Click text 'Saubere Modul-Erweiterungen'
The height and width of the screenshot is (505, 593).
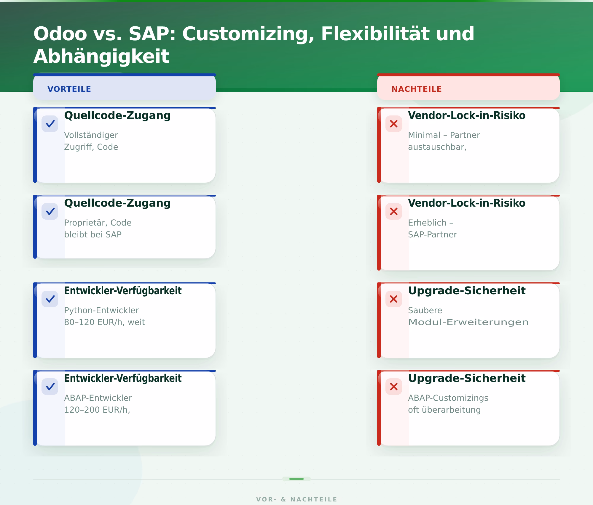click(x=468, y=316)
